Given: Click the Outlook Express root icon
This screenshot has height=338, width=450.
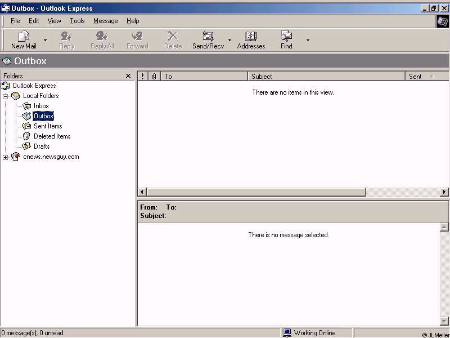Looking at the screenshot, I should click(6, 86).
